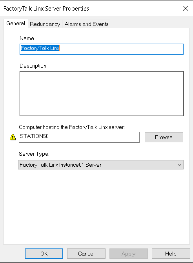Expand the Server Type dropdown arrow chevron

(x=179, y=165)
